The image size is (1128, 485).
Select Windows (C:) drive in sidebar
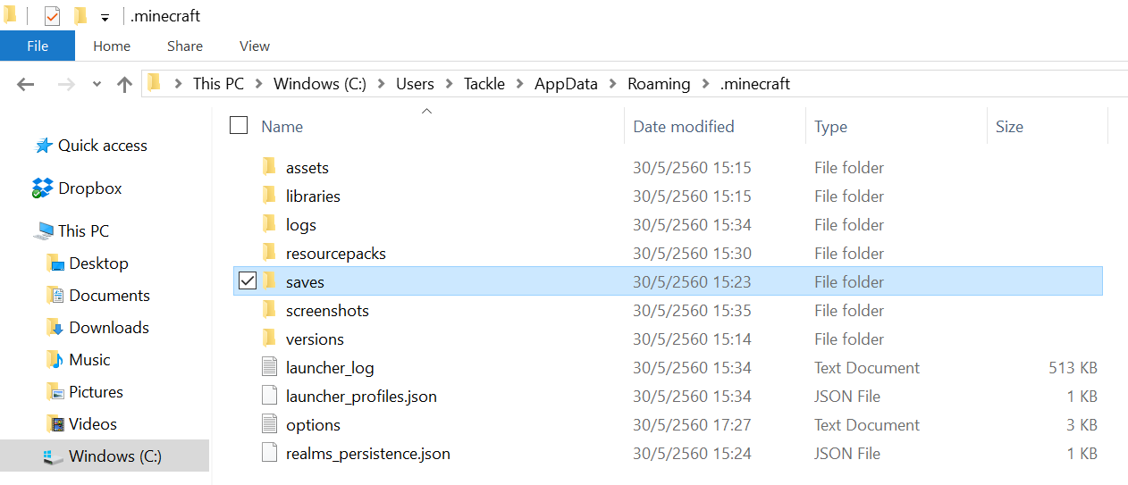[114, 456]
